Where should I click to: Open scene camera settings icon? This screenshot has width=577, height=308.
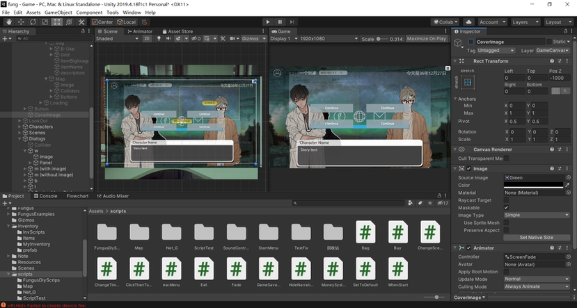point(232,39)
